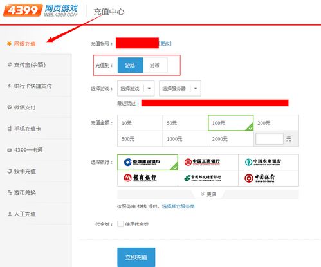Switch to 支付宝(余额) payment method
Screen dimensions: 321x267
[x=35, y=64]
